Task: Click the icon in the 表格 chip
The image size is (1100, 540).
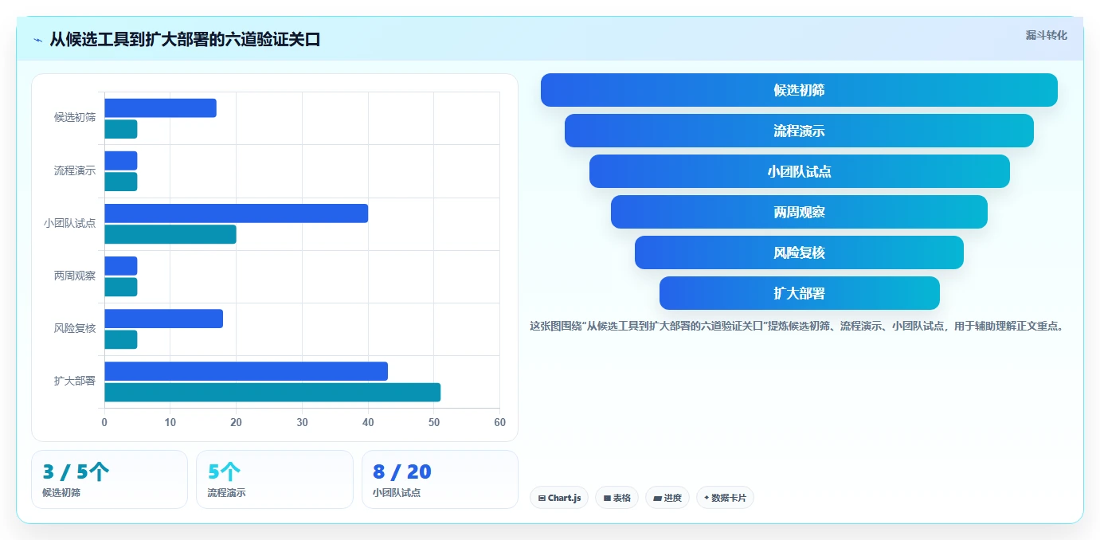Action: click(x=607, y=498)
